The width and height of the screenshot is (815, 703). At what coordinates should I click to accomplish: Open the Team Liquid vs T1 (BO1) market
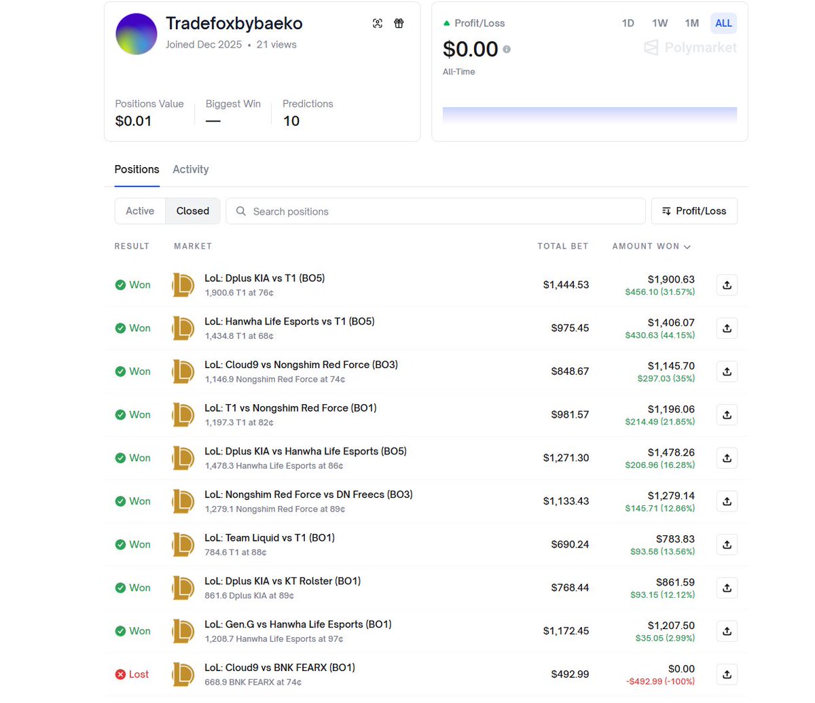click(x=270, y=537)
